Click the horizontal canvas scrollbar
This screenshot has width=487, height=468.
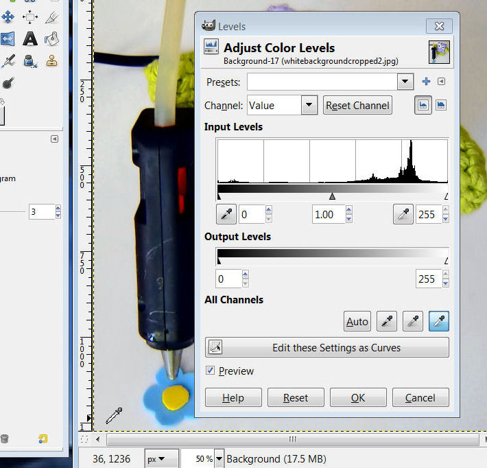click(x=293, y=439)
